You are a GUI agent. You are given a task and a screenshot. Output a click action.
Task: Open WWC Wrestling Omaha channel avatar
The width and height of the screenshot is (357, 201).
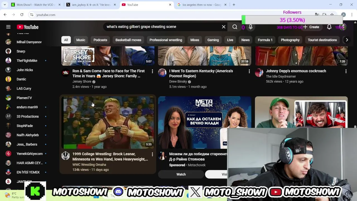click(66, 155)
